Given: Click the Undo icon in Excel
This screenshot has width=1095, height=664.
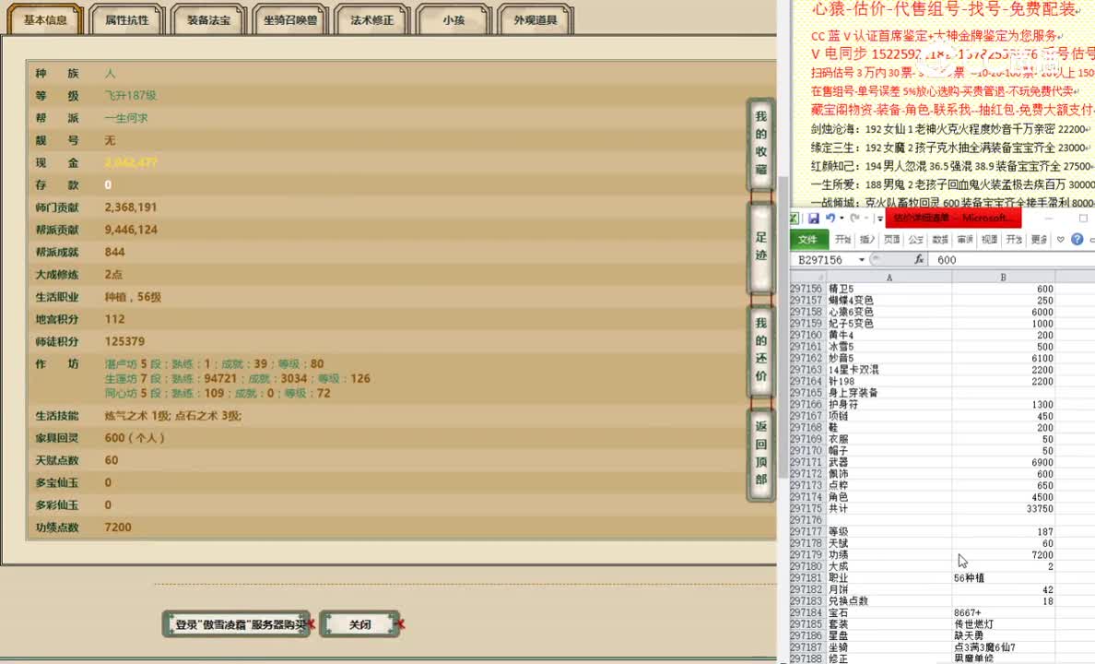Looking at the screenshot, I should tap(830, 218).
